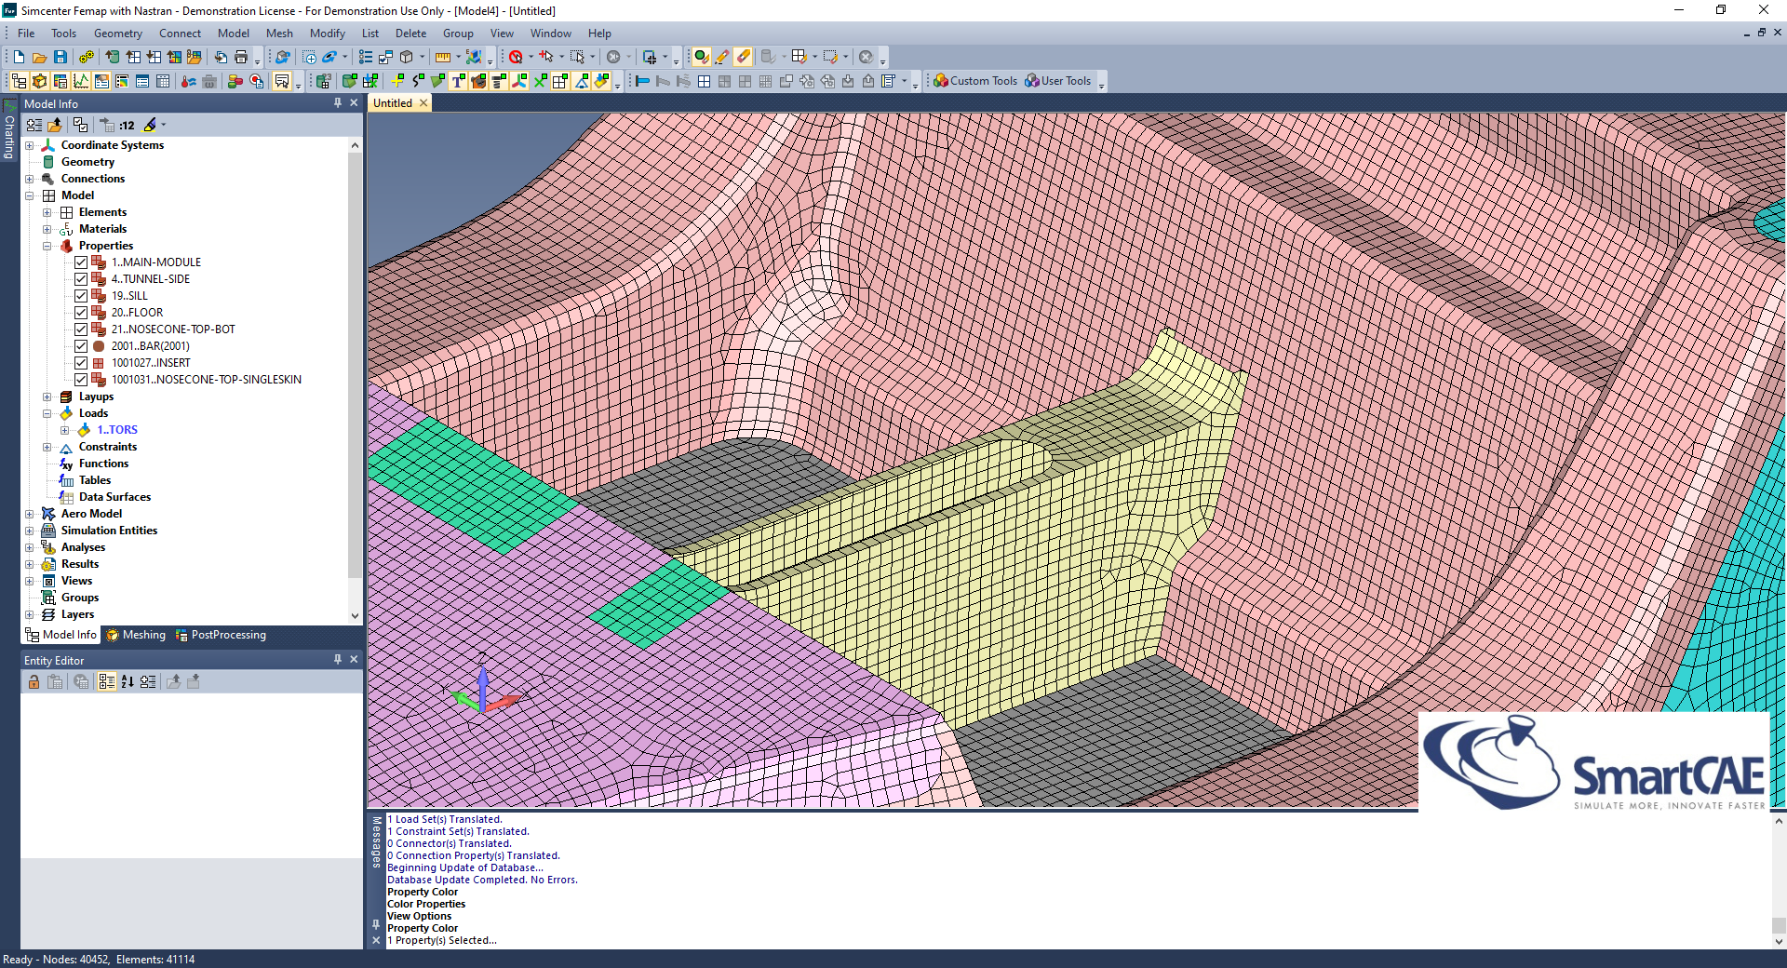Click the yellow plus point display icon

click(x=397, y=81)
